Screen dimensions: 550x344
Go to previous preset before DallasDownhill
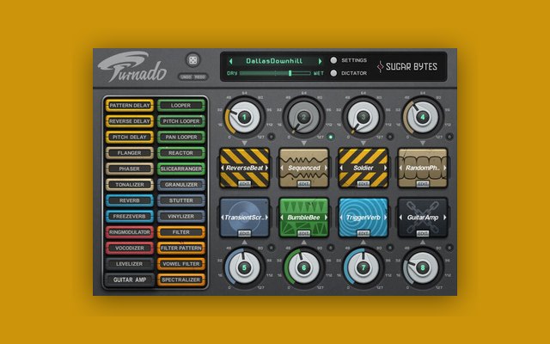point(231,61)
